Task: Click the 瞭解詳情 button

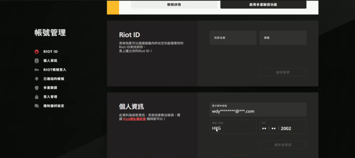Action: (174, 4)
